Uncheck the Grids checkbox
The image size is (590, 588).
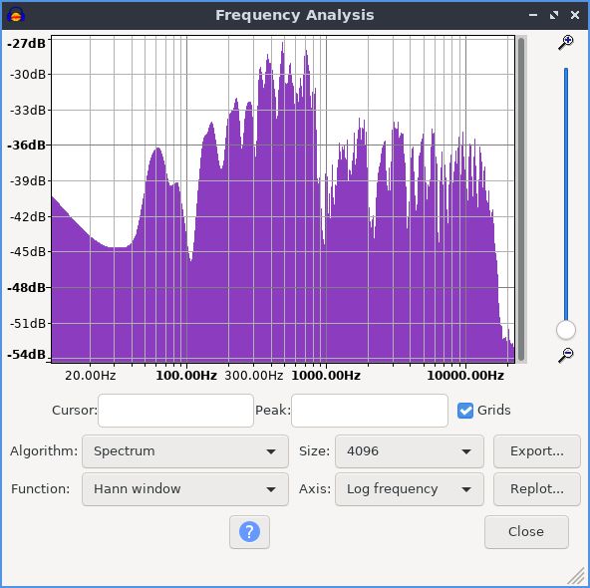coord(465,410)
